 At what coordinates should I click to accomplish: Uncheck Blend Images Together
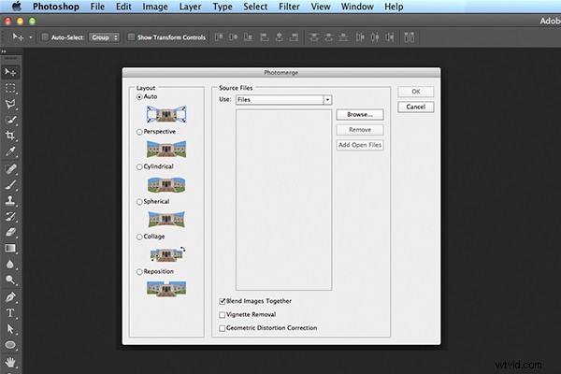pyautogui.click(x=223, y=301)
